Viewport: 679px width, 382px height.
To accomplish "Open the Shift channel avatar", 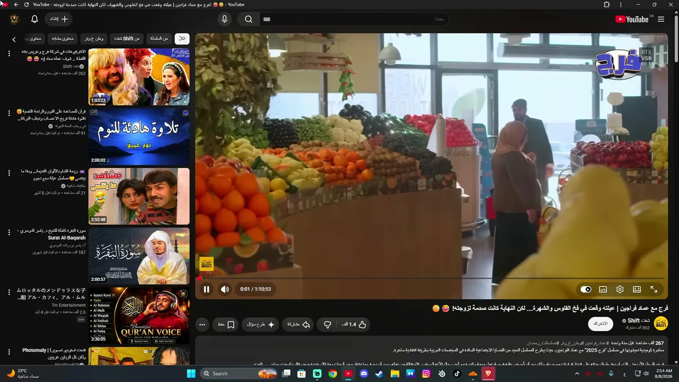I will point(661,323).
